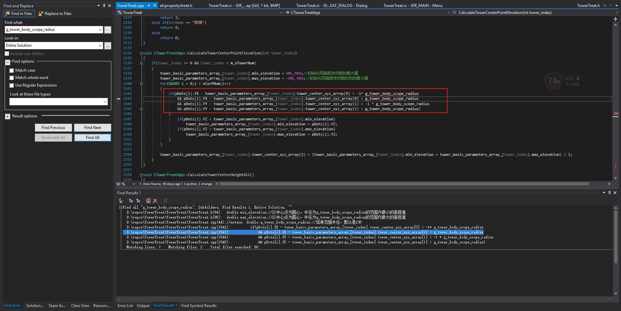Image resolution: width=621 pixels, height=311 pixels.
Task: Toggle Match case checkbox
Action: point(12,70)
